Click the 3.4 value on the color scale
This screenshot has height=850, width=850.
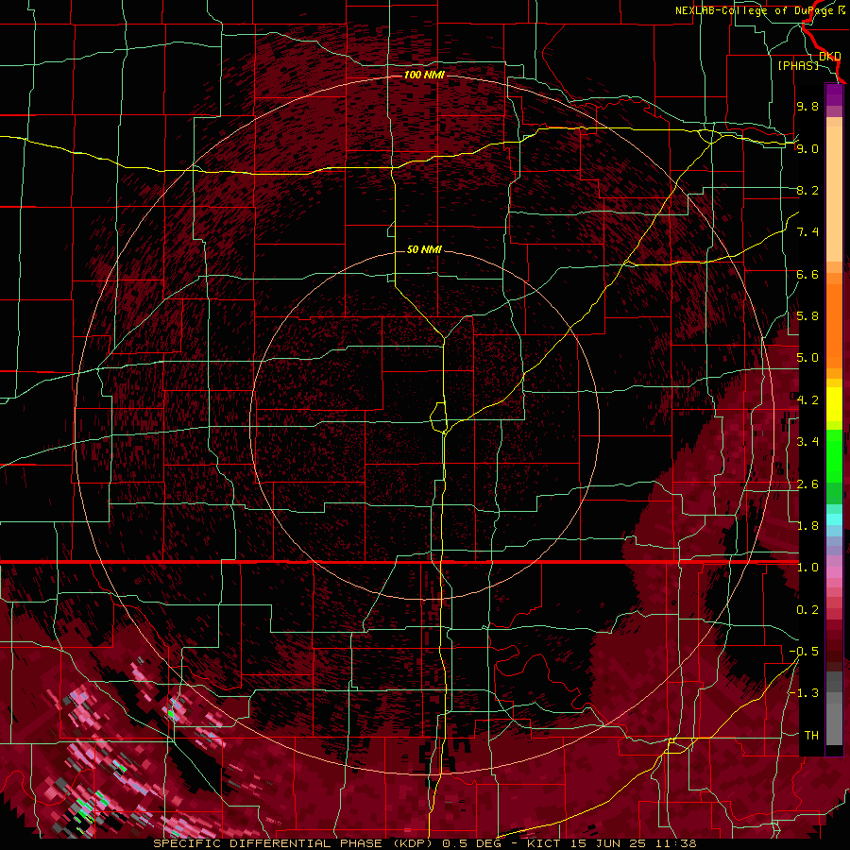(807, 442)
